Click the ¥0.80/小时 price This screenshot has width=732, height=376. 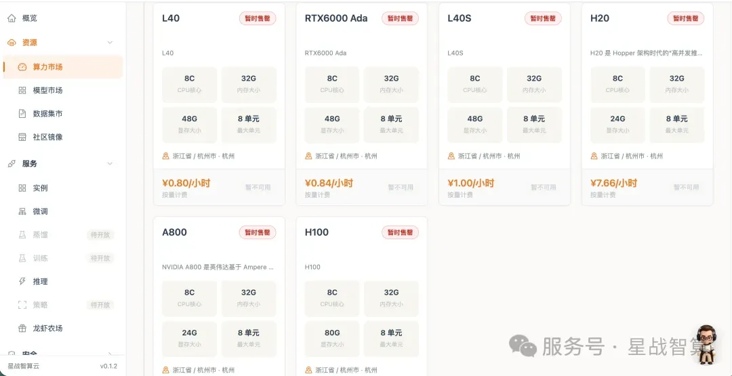pyautogui.click(x=186, y=183)
